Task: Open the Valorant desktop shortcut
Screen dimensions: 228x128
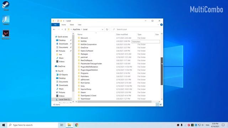Action: pyautogui.click(x=6, y=34)
